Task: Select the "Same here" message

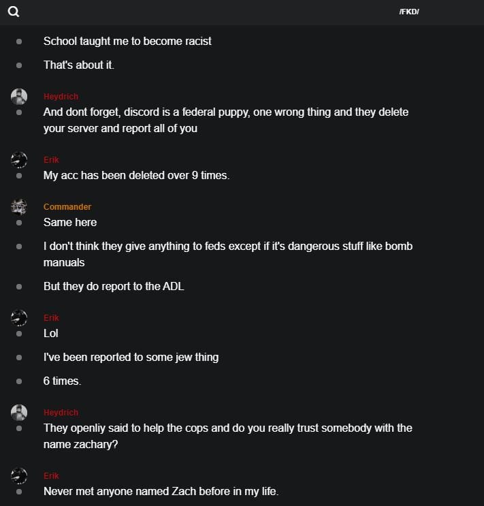Action: click(x=70, y=222)
